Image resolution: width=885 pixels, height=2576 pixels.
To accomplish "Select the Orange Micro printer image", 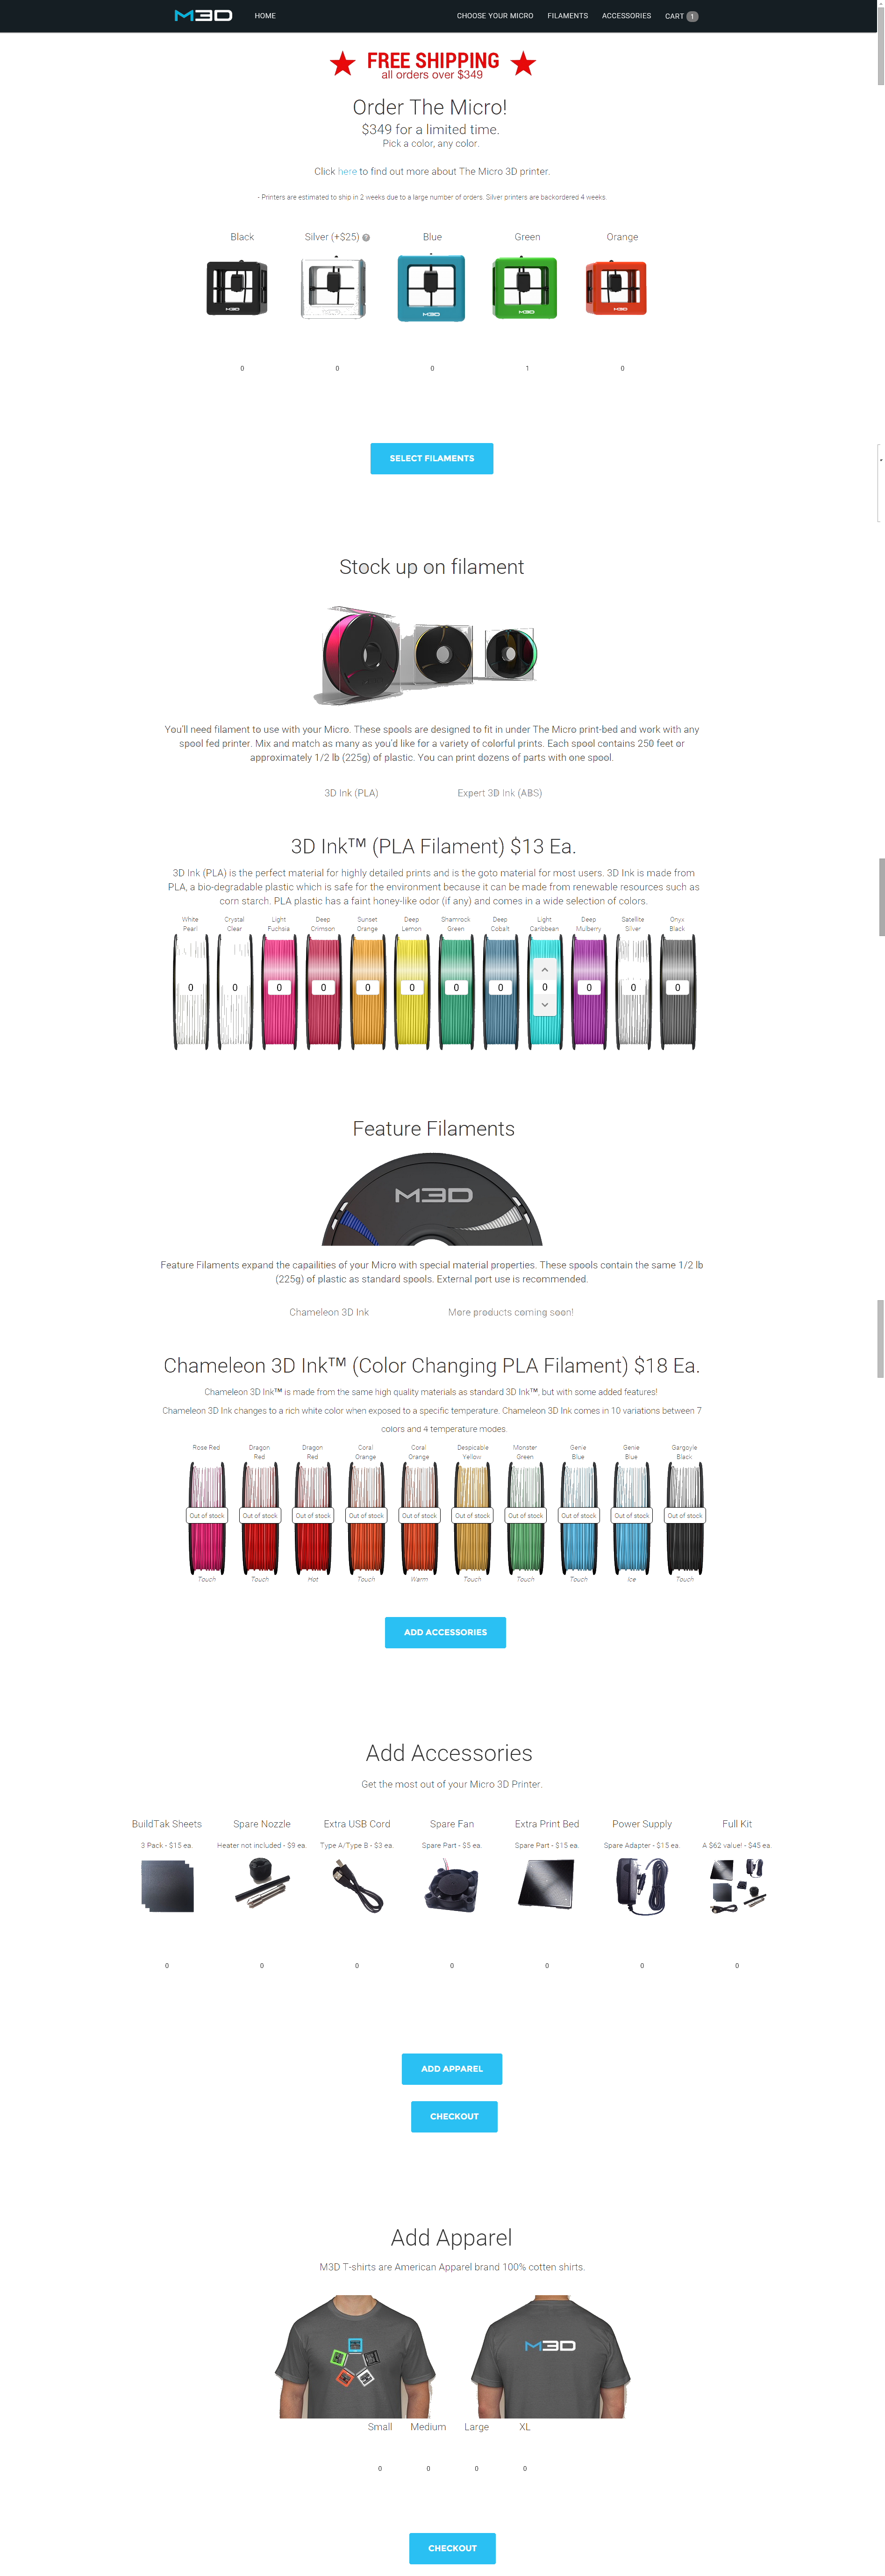I will click(616, 288).
